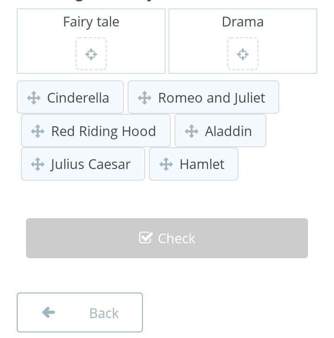This screenshot has width=334, height=338.
Task: Select the Julius Caesar item
Action: 83,164
